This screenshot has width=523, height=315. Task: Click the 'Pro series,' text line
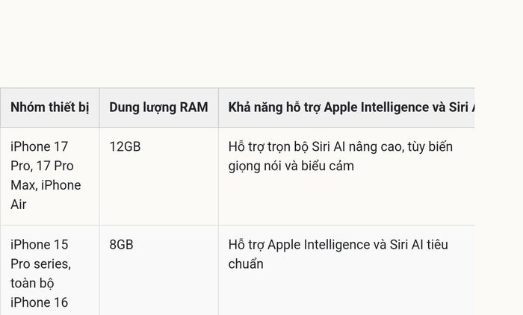point(41,264)
